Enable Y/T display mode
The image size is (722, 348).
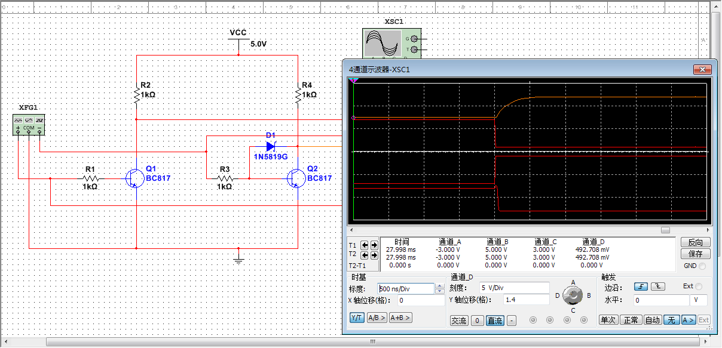pos(357,318)
